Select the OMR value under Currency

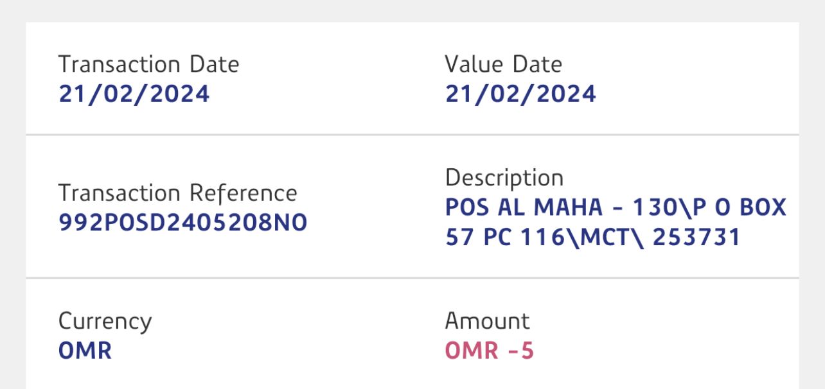(85, 350)
